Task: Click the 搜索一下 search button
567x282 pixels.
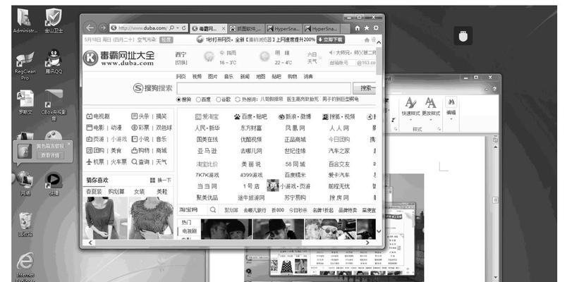Action: pos(365,88)
